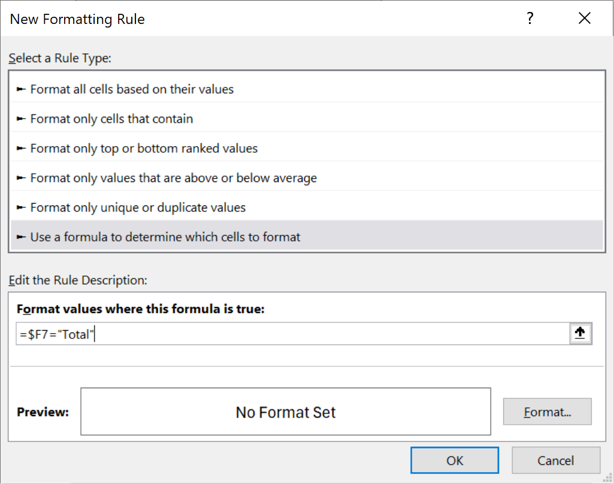
Task: Confirm the rule with OK
Action: (455, 460)
